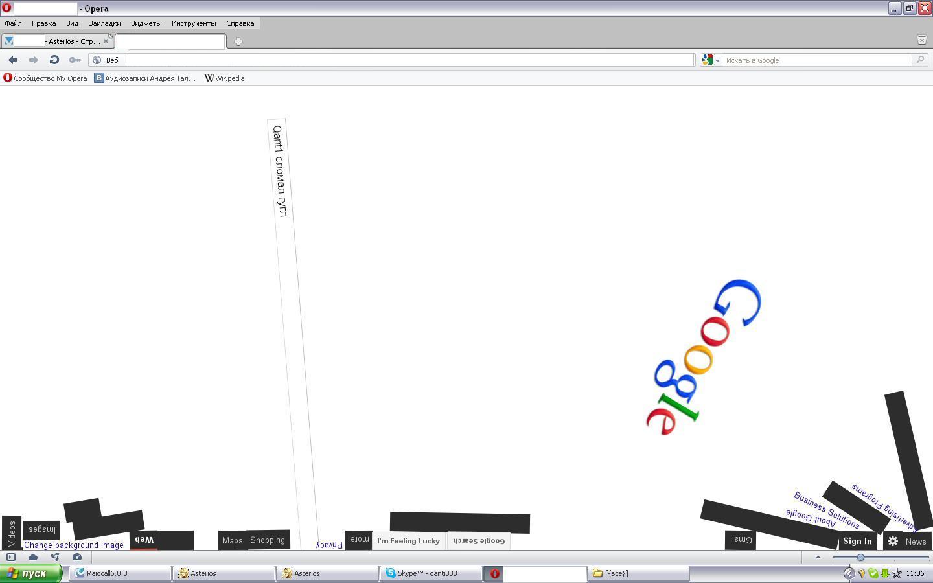Open Google settings gear icon

893,541
